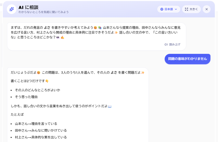Close the AI に相談 panel

tap(206, 9)
